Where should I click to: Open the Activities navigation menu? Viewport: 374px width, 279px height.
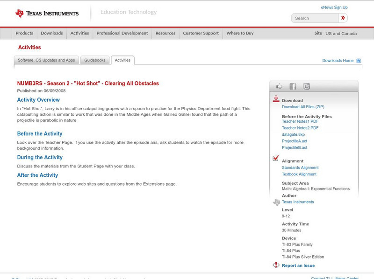click(79, 33)
